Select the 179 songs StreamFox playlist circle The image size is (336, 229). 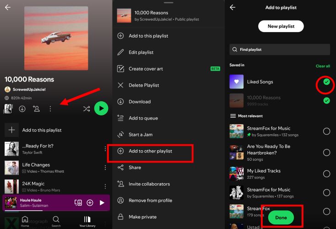pos(326,212)
